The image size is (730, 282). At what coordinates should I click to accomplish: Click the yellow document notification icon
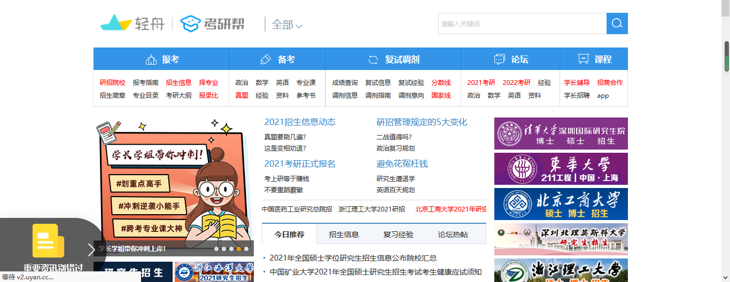click(x=48, y=241)
